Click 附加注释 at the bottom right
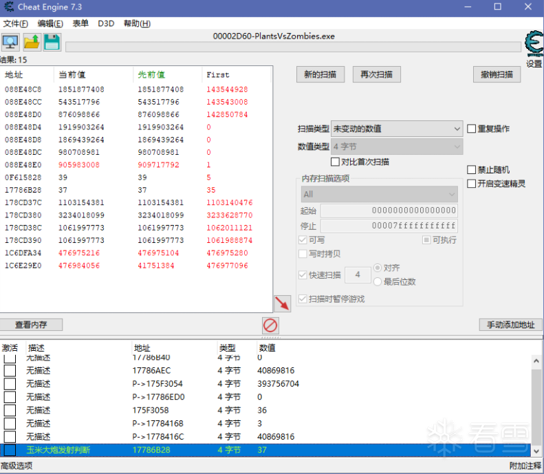This screenshot has height=474, width=544. point(525,466)
